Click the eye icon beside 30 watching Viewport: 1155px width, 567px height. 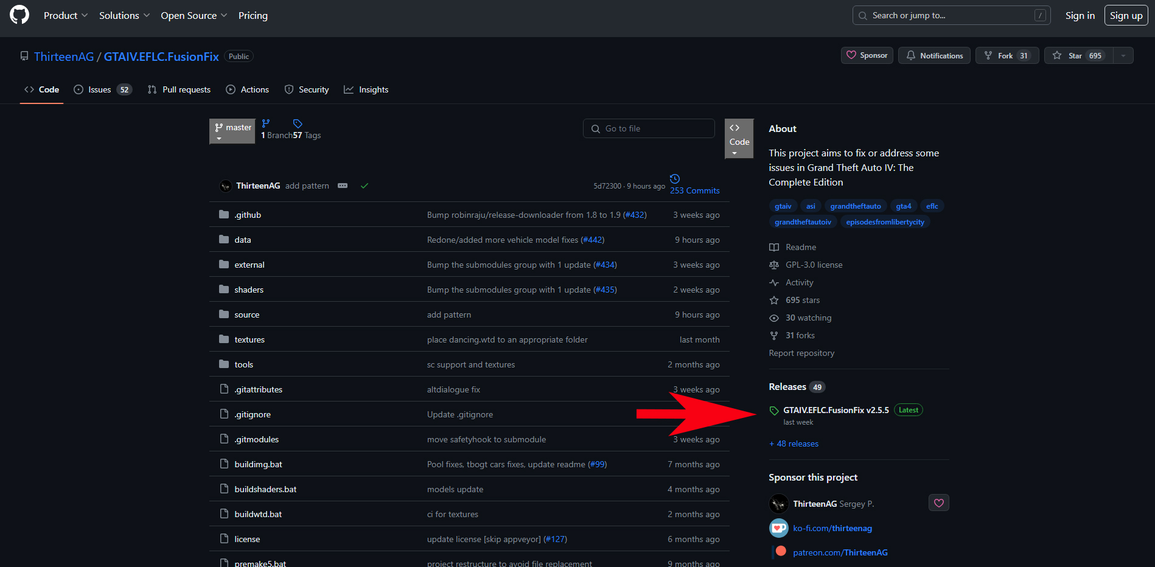[x=774, y=318]
